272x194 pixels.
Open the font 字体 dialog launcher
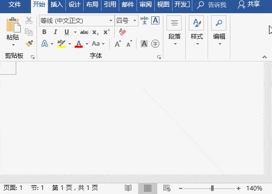pos(159,57)
